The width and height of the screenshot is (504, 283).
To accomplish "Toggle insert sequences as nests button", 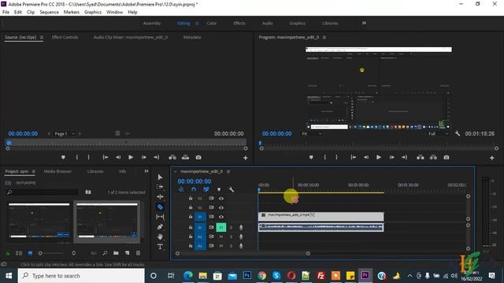I will 181,189.
